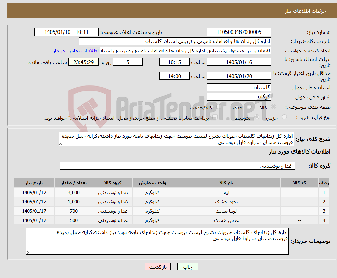This screenshot has width=337, height=278.
Task: Toggle the Islamic treasury payment checkbox
Action: click(x=215, y=117)
